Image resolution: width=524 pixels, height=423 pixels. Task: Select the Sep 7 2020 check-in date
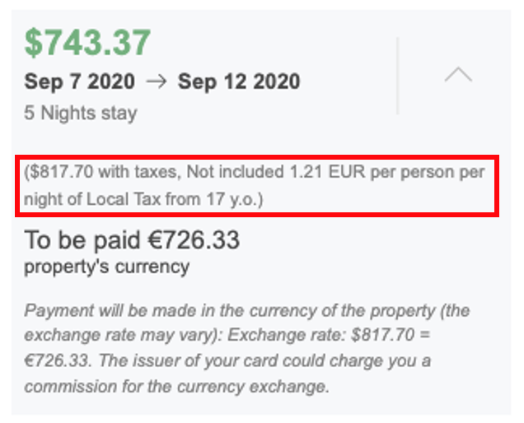pyautogui.click(x=80, y=81)
